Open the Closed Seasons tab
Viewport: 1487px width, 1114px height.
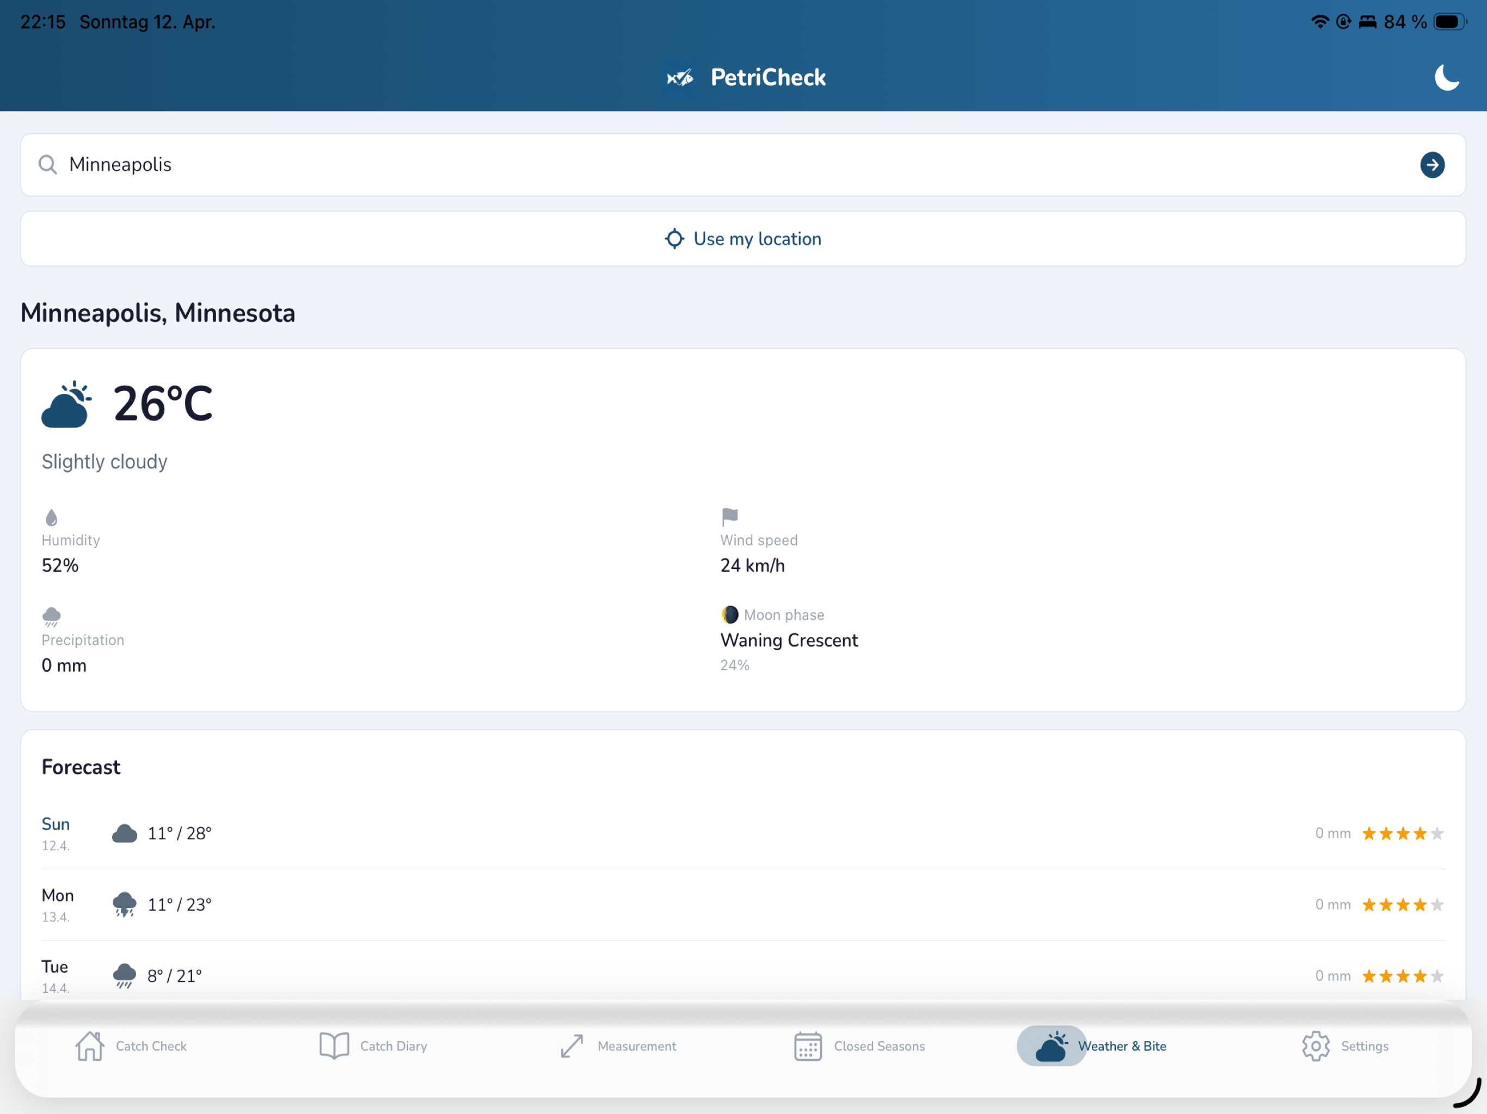(x=860, y=1046)
